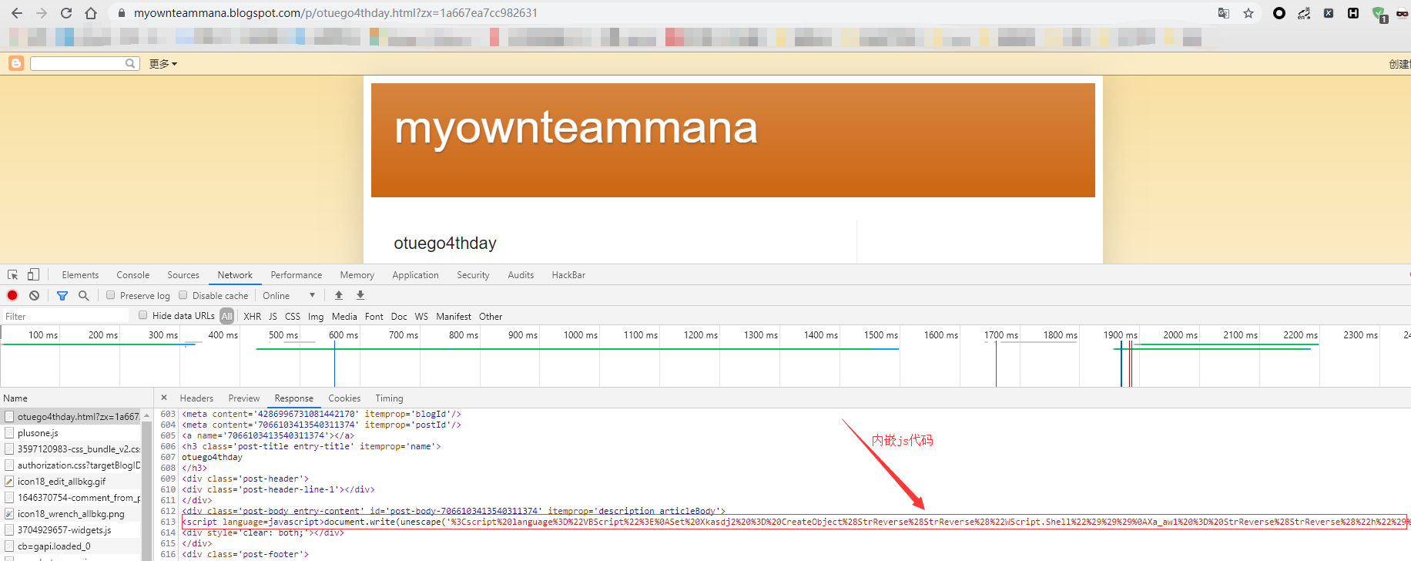
Task: Select icon18_wrench_allbkg.png request
Action: [72, 513]
